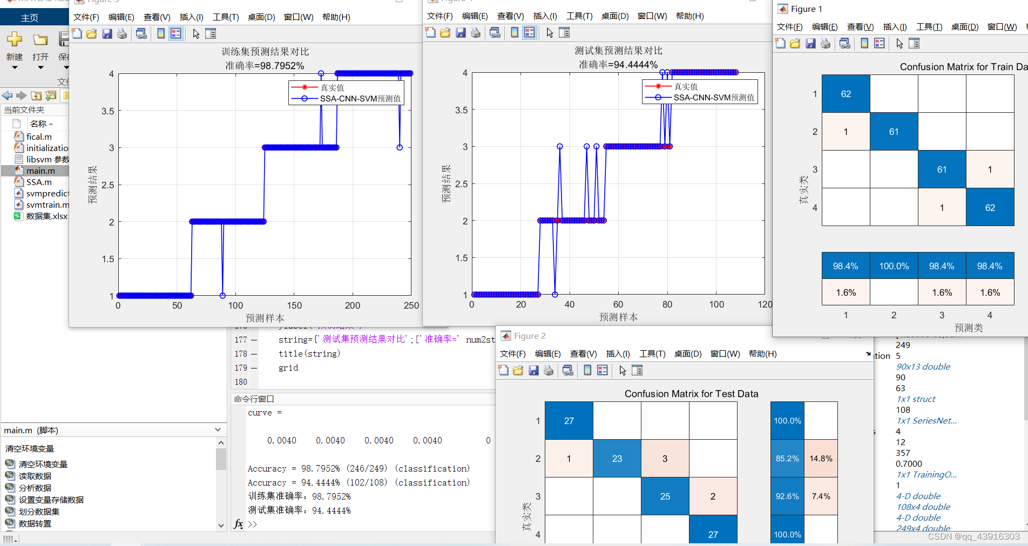Screen dimensions: 1028x546
Task: Click New Figure icon in Figure 1 toolbar
Action: click(780, 43)
